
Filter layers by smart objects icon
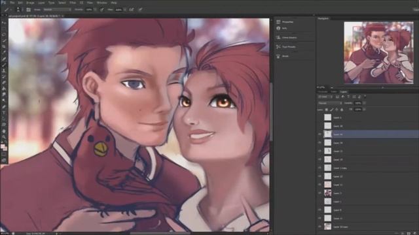pyautogui.click(x=359, y=97)
